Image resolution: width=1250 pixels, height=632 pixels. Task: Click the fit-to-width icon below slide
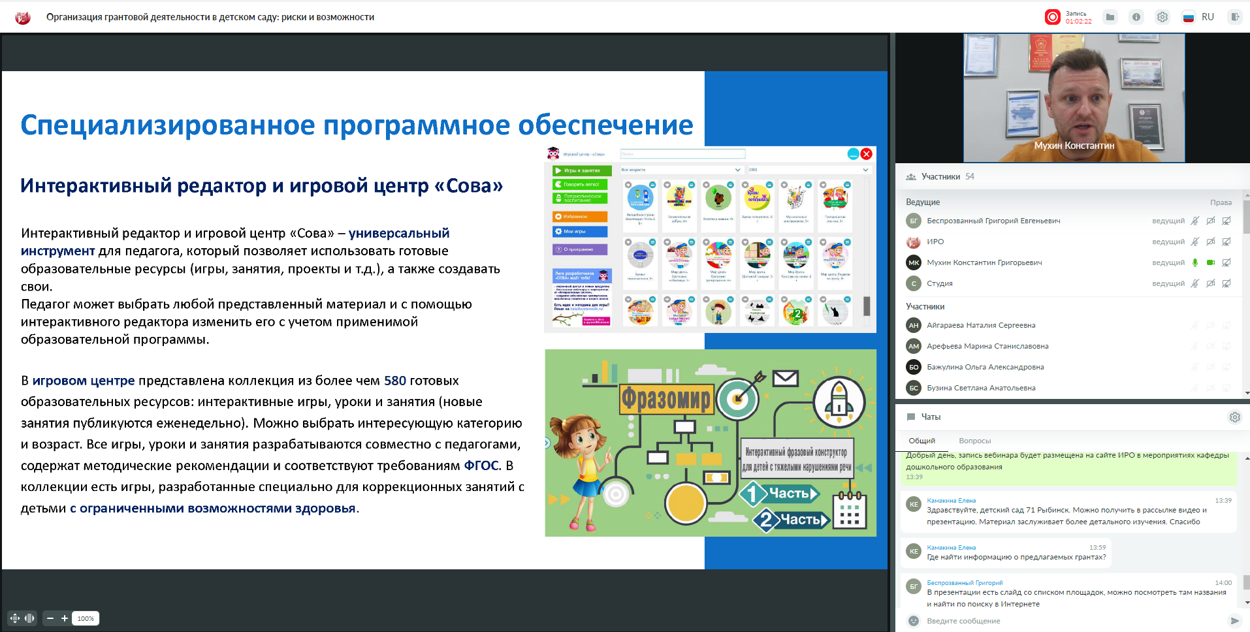coord(29,618)
